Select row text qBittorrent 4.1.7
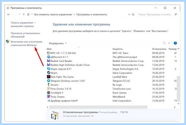Screen dimensions: 186x125 pyautogui.click(x=59, y=57)
